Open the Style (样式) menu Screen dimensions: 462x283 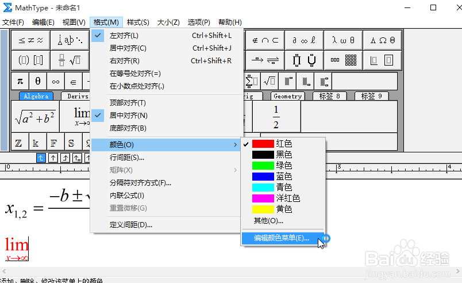click(x=138, y=22)
